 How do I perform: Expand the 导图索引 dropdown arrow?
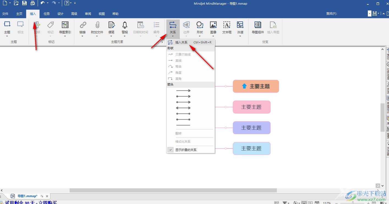click(65, 36)
